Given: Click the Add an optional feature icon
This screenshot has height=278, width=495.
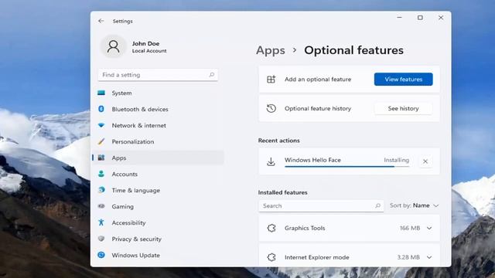Looking at the screenshot, I should pos(271,80).
